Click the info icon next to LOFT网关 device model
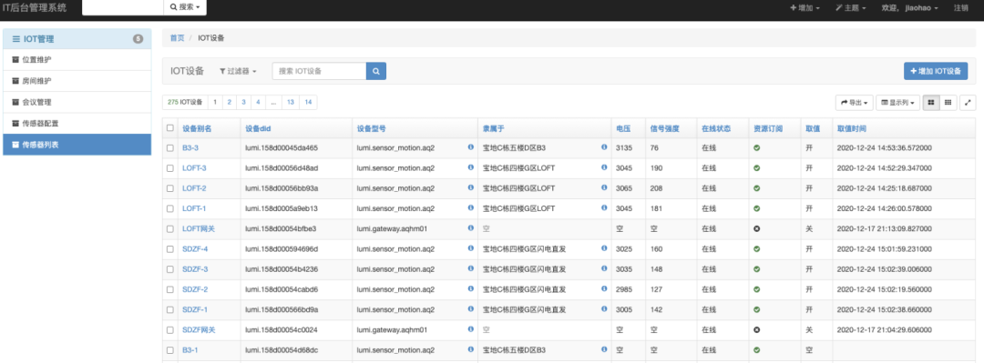The width and height of the screenshot is (984, 363). point(471,229)
